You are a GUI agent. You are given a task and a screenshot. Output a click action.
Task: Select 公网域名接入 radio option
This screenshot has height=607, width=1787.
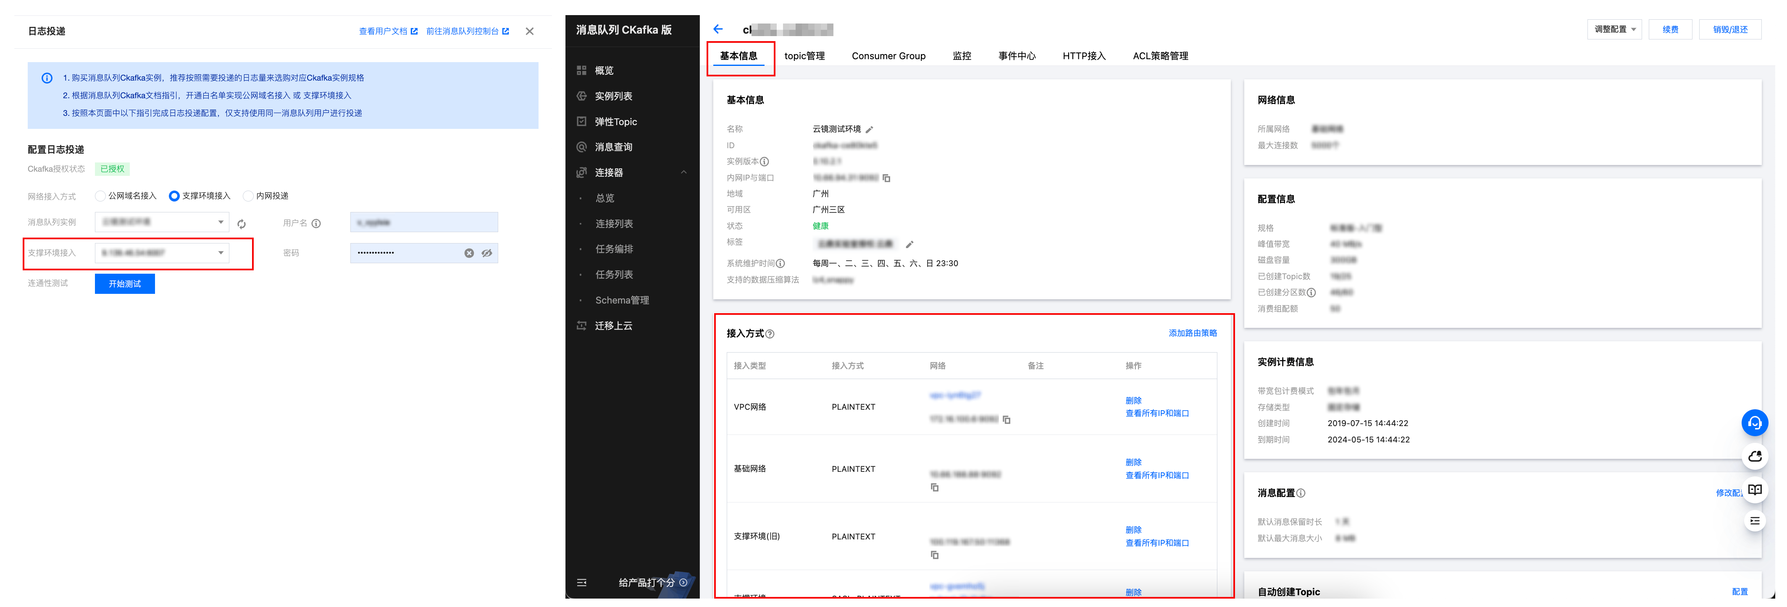pyautogui.click(x=100, y=196)
